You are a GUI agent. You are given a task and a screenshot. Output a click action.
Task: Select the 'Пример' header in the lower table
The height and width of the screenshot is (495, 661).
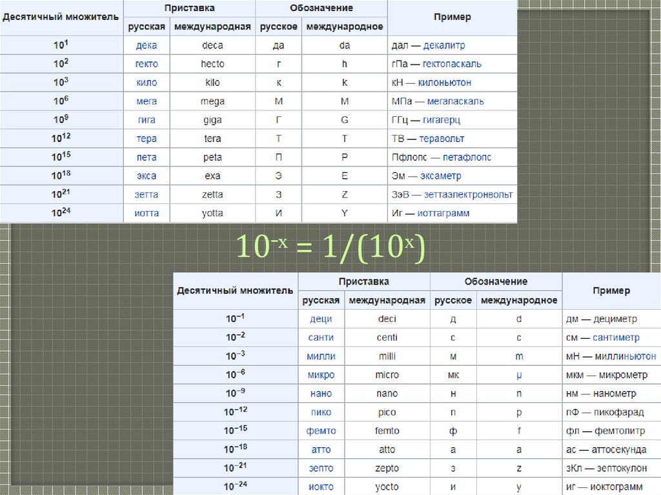tap(611, 291)
